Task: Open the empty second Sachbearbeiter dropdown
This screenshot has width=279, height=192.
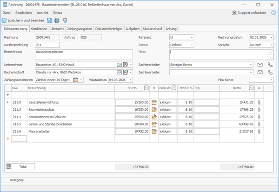Action: [251, 72]
